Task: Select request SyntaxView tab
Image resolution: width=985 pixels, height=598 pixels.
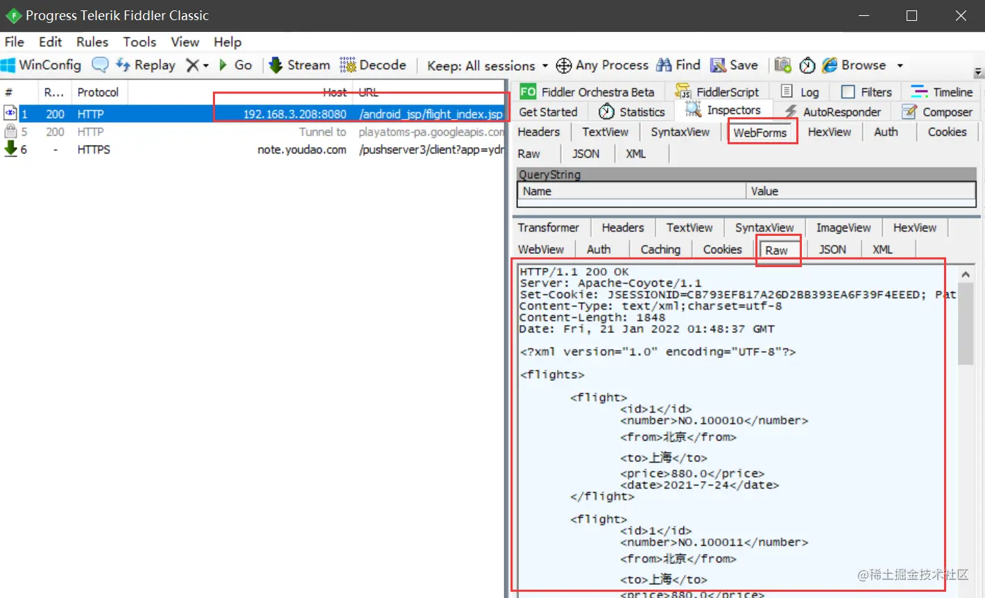Action: pyautogui.click(x=680, y=132)
